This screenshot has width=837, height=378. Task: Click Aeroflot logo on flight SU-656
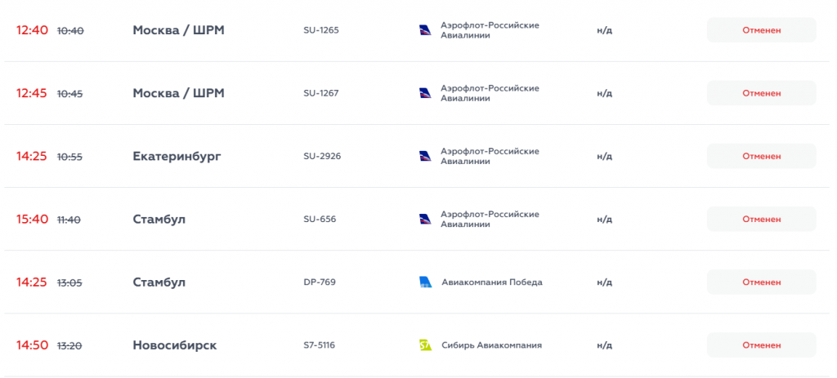pyautogui.click(x=424, y=219)
